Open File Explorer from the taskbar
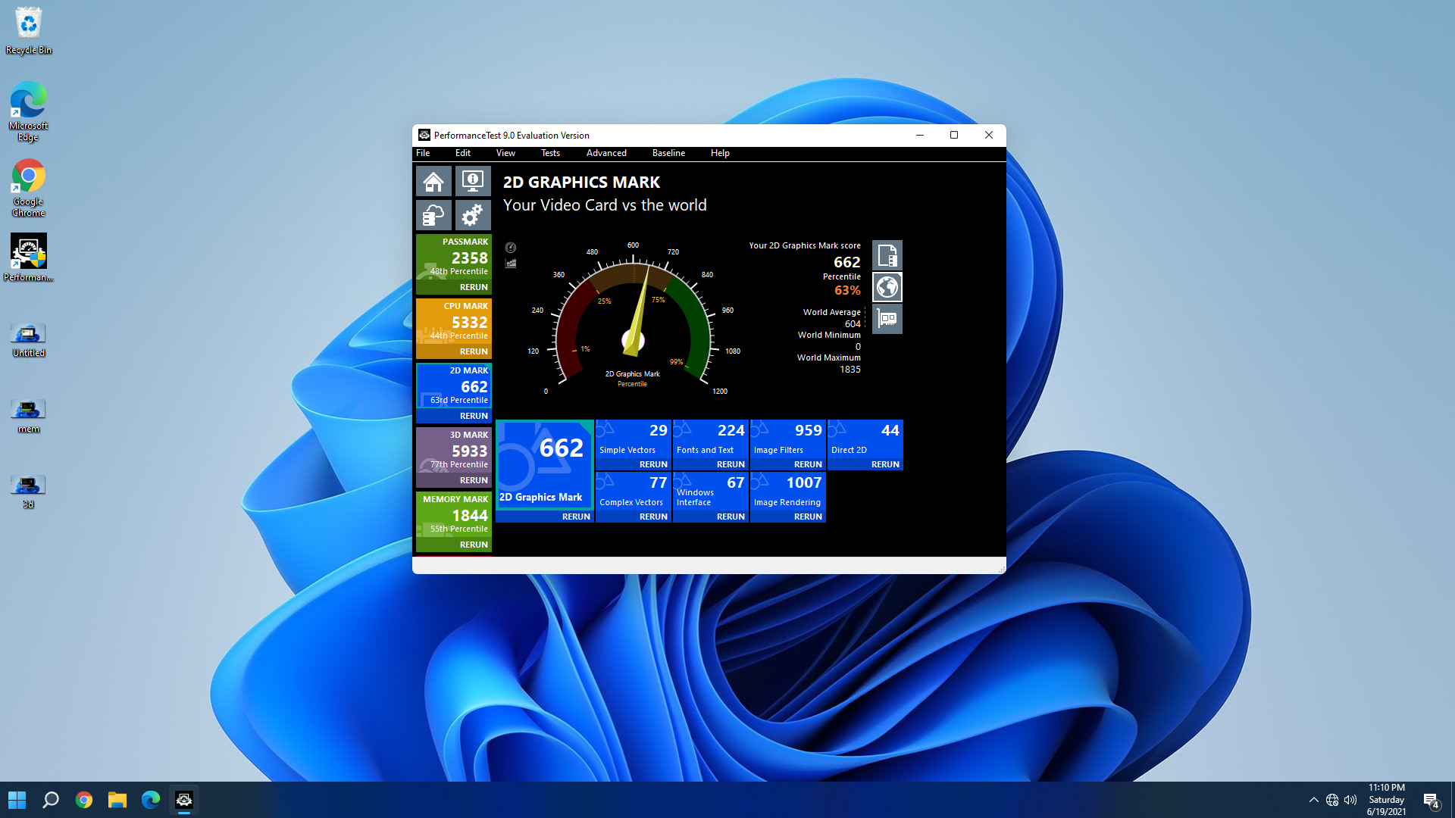This screenshot has width=1455, height=818. click(117, 800)
